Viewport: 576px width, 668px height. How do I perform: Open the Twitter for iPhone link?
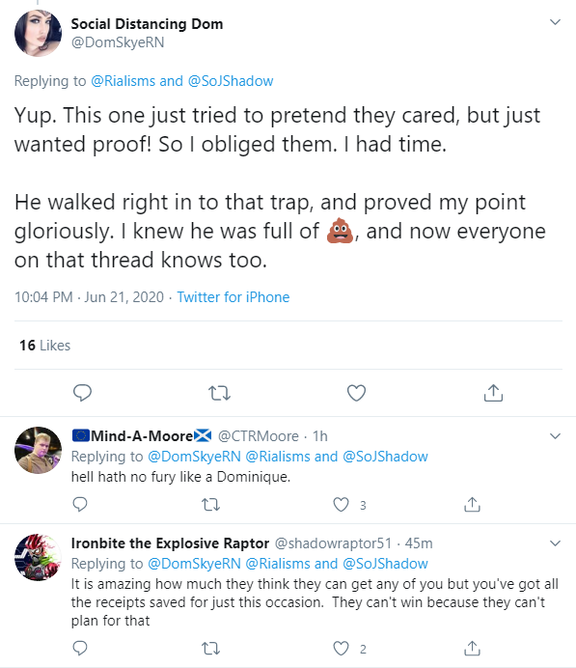coord(233,297)
